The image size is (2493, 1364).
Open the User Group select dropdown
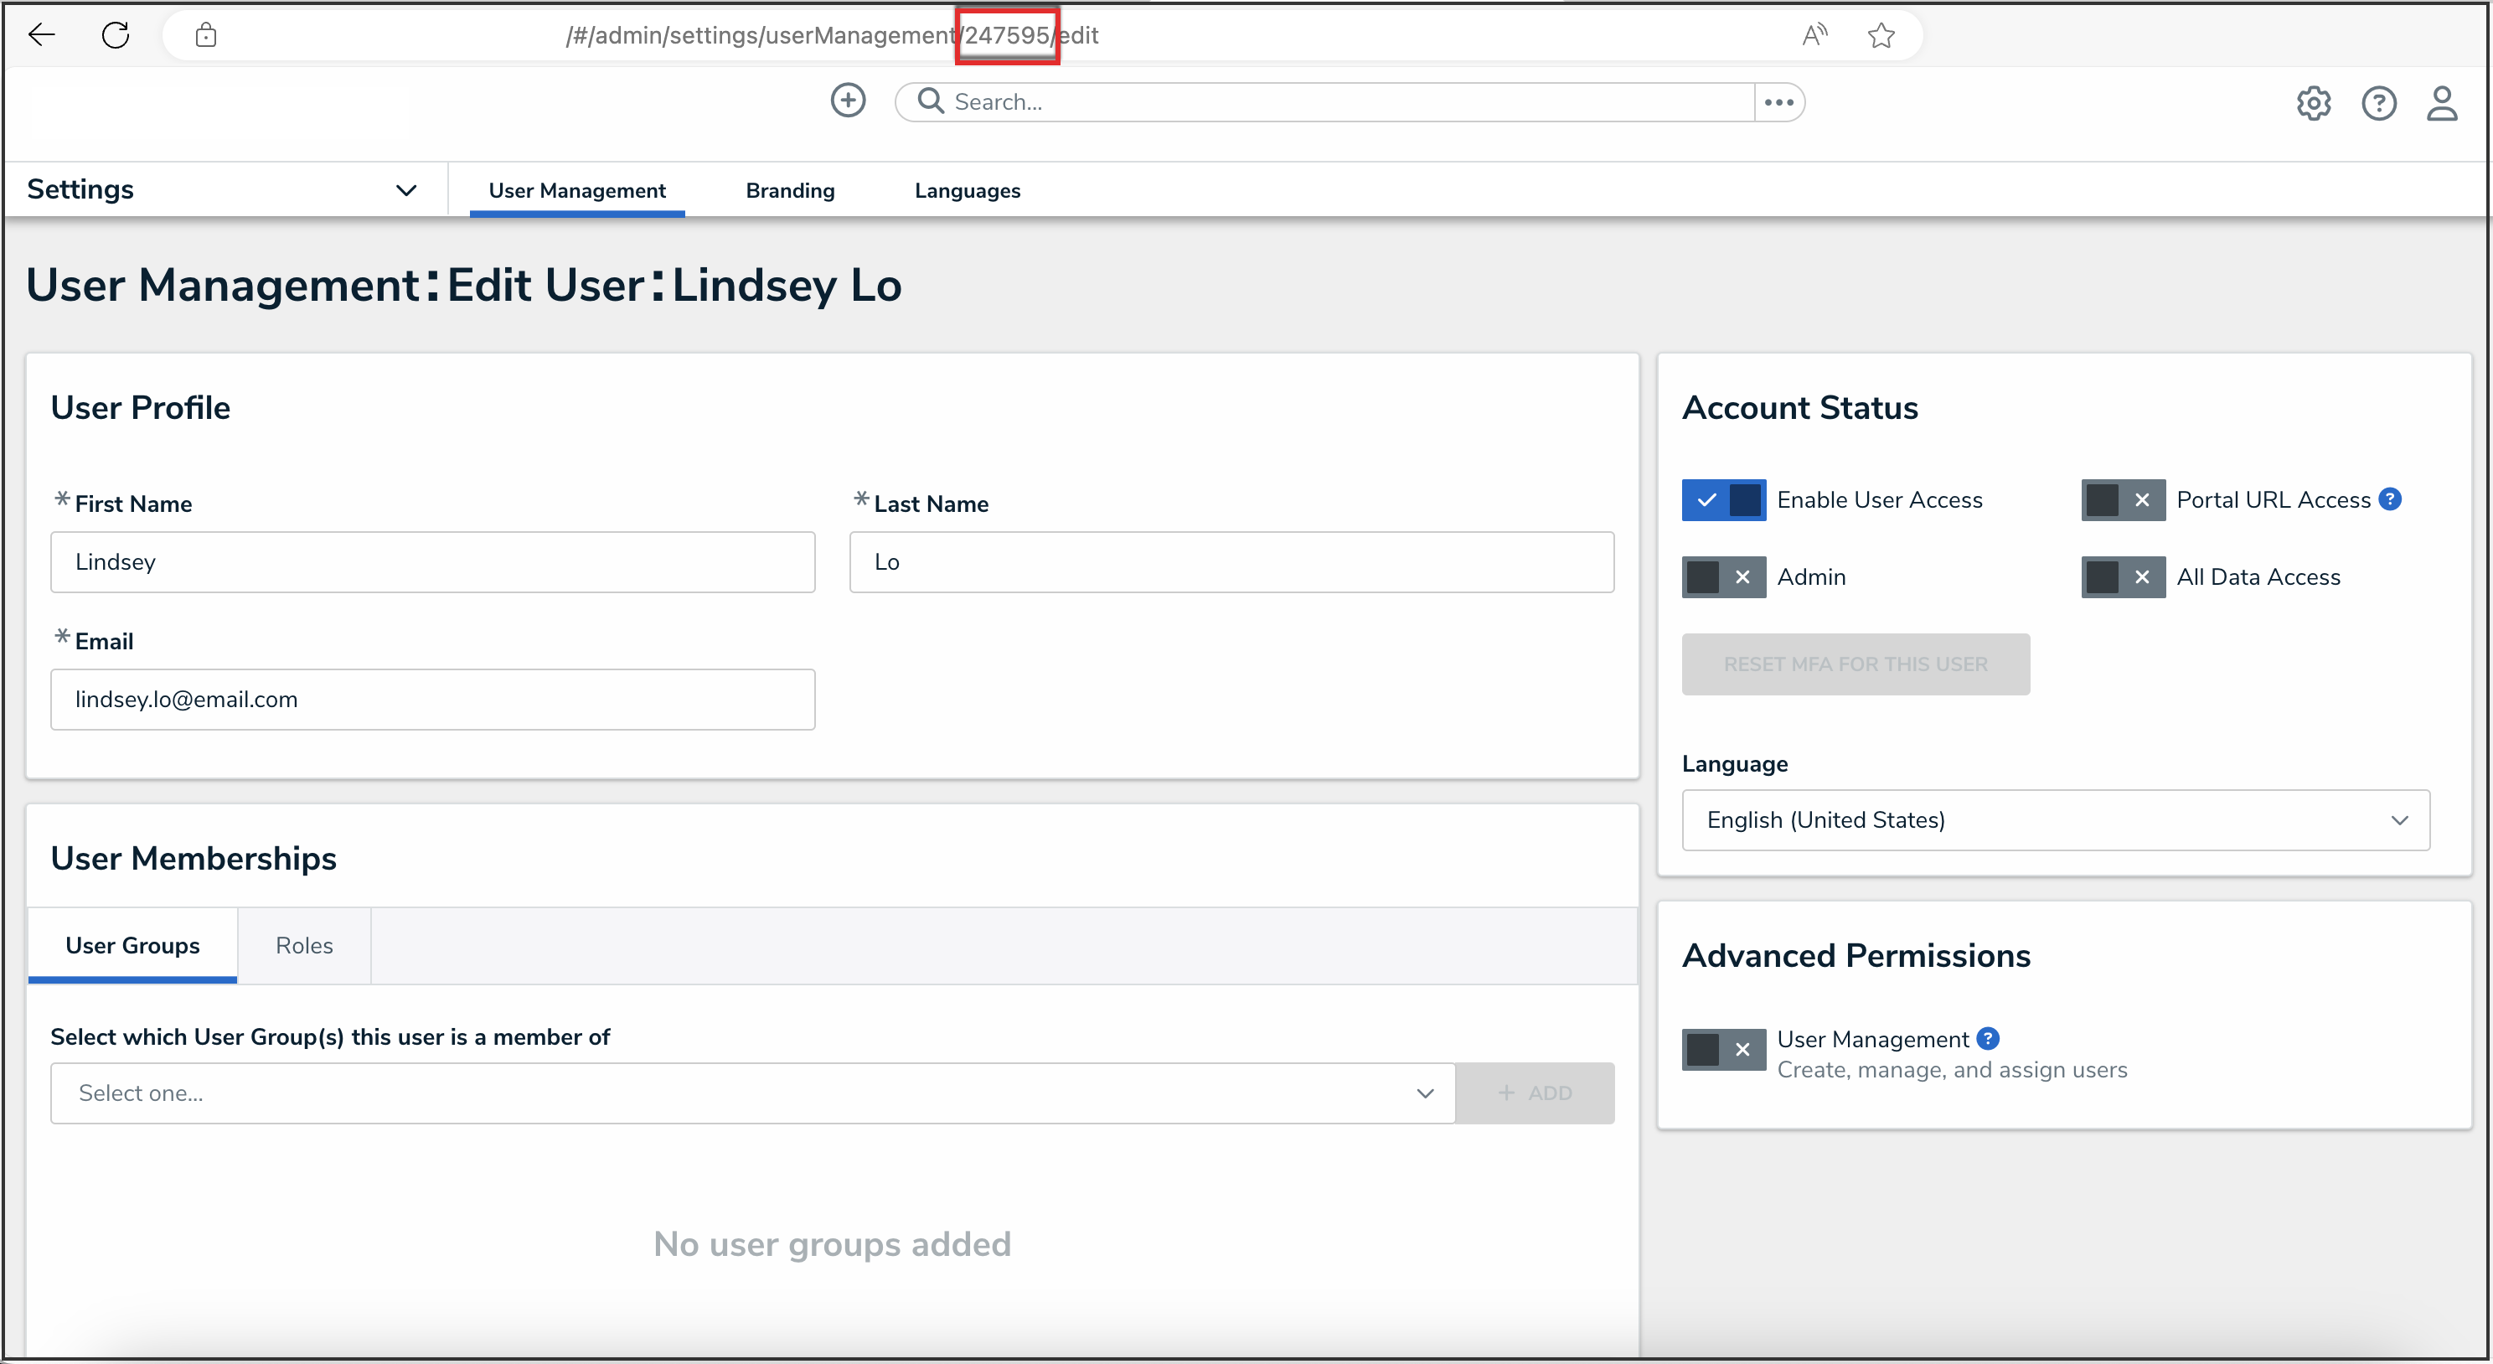[752, 1093]
